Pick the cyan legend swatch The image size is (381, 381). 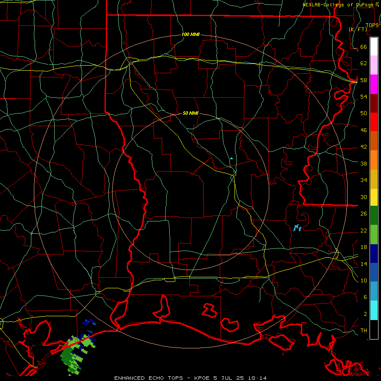[374, 310]
